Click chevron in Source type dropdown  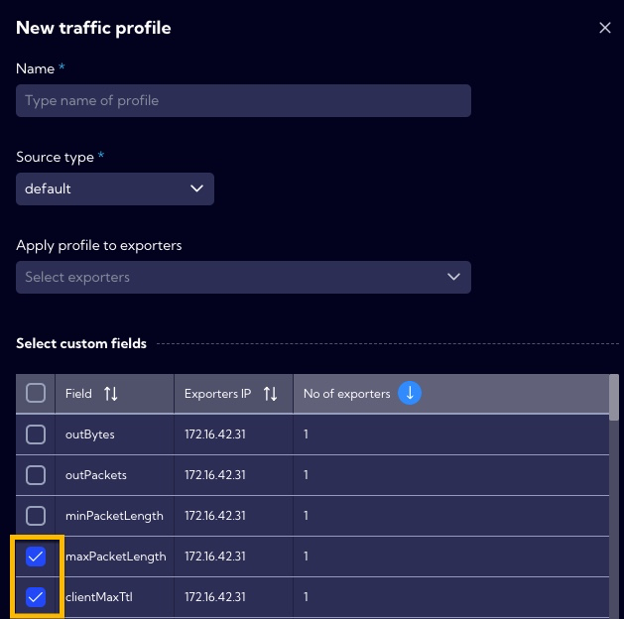(x=196, y=188)
